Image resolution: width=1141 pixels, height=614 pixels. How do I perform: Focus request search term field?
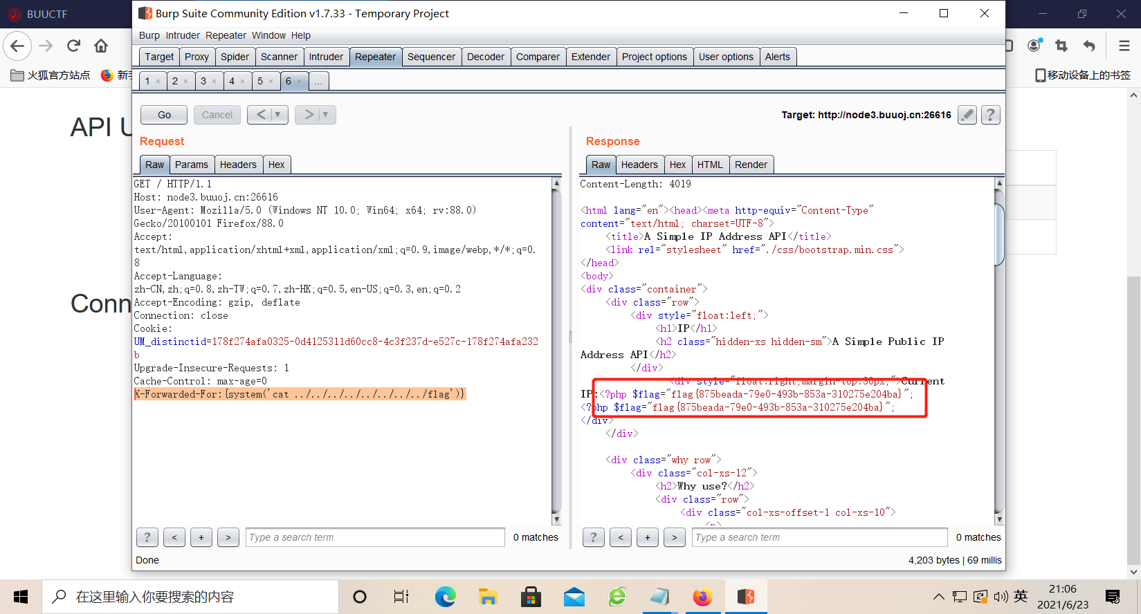[x=375, y=537]
